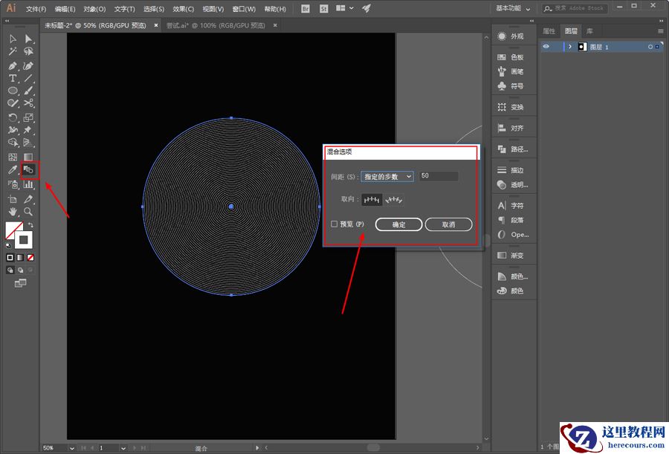Pick the Eyedropper tool
Image resolution: width=669 pixels, height=454 pixels.
coord(13,170)
